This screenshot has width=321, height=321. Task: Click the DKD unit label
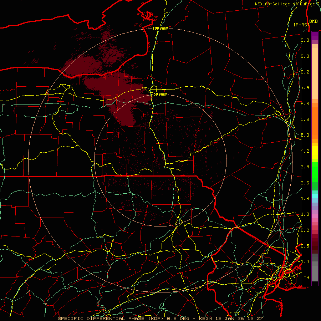314,21
